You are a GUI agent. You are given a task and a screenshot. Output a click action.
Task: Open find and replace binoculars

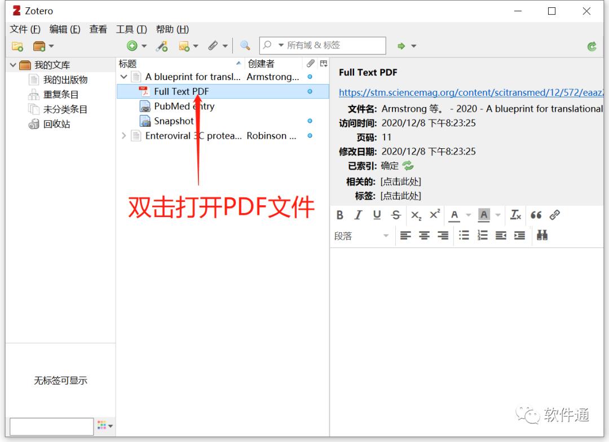click(x=542, y=235)
